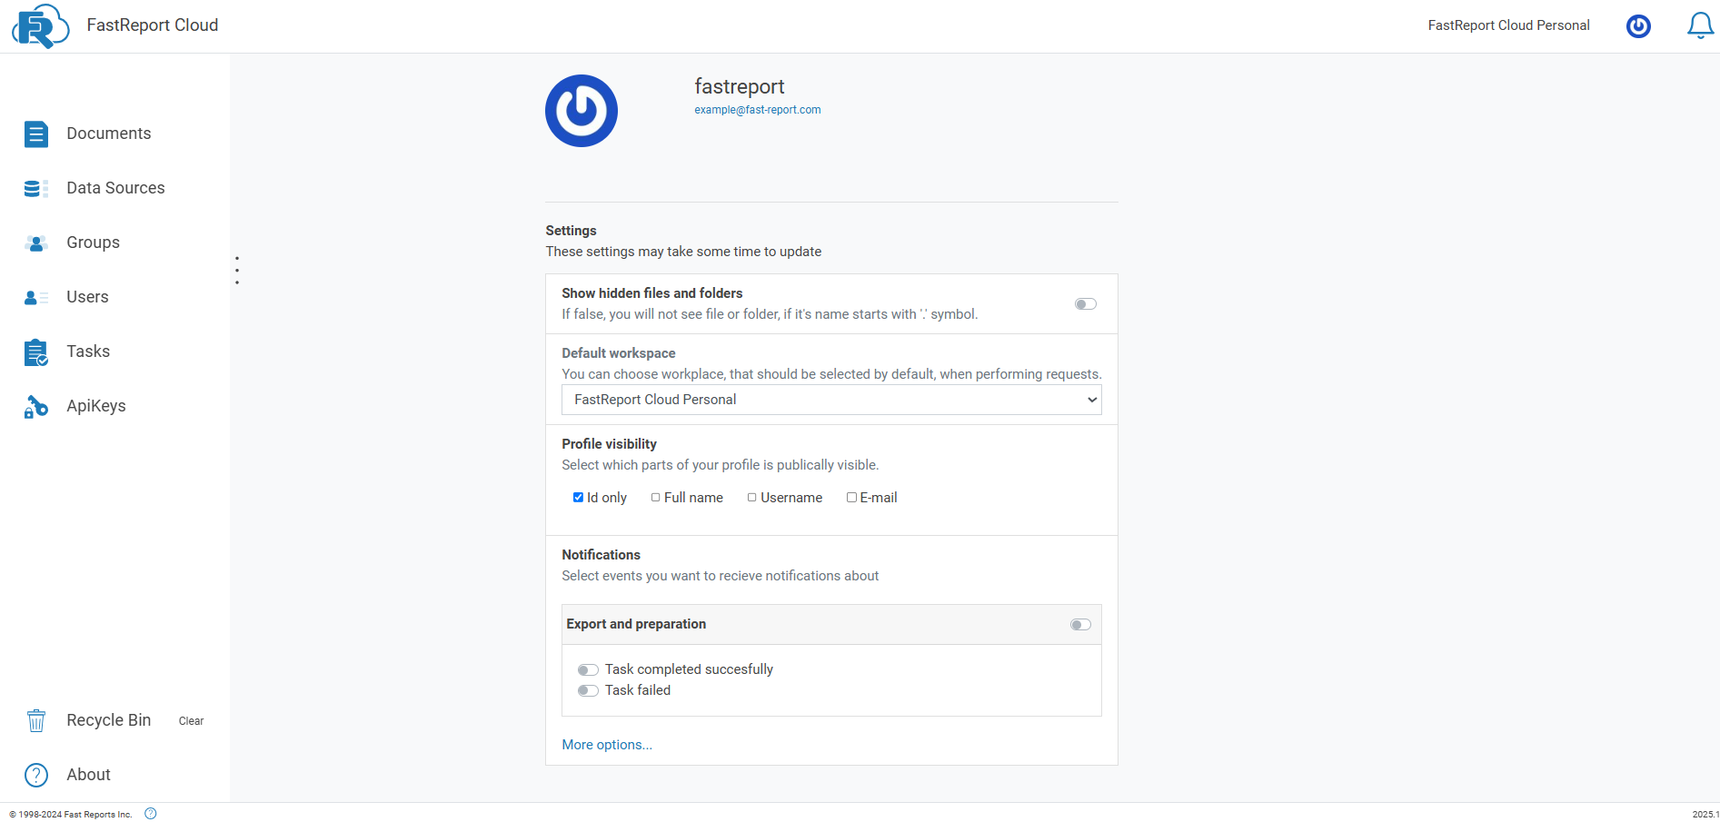Click the Profile visibility heading
This screenshot has height=822, width=1720.
click(x=609, y=444)
